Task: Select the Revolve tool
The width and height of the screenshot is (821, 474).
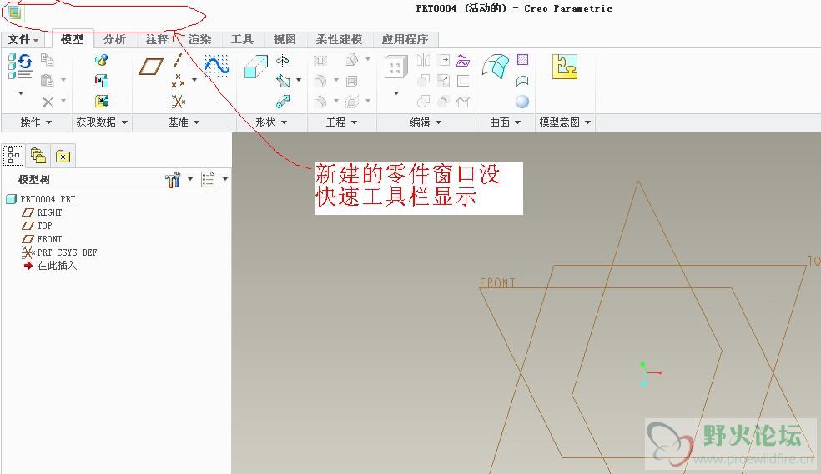Action: coord(283,61)
